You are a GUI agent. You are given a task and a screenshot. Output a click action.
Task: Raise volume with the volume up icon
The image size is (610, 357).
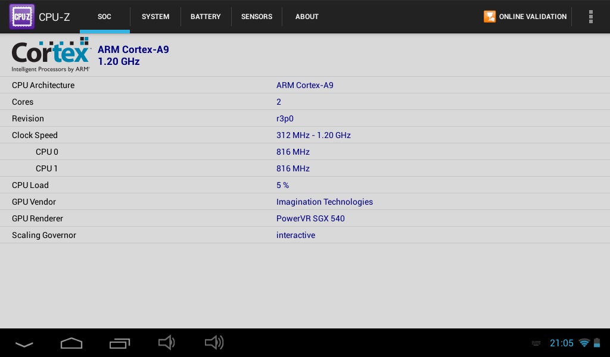click(214, 343)
